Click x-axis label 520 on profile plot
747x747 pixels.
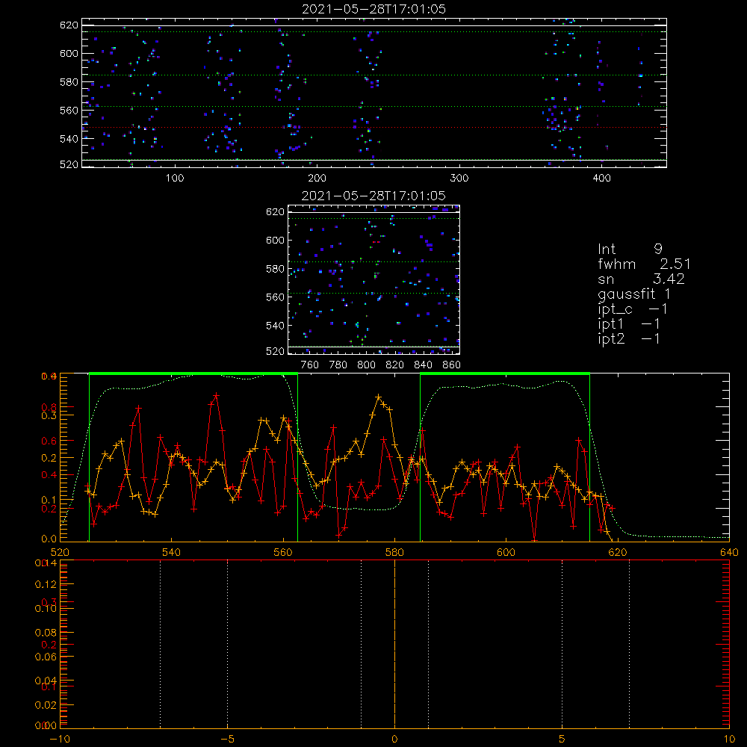[x=60, y=552]
